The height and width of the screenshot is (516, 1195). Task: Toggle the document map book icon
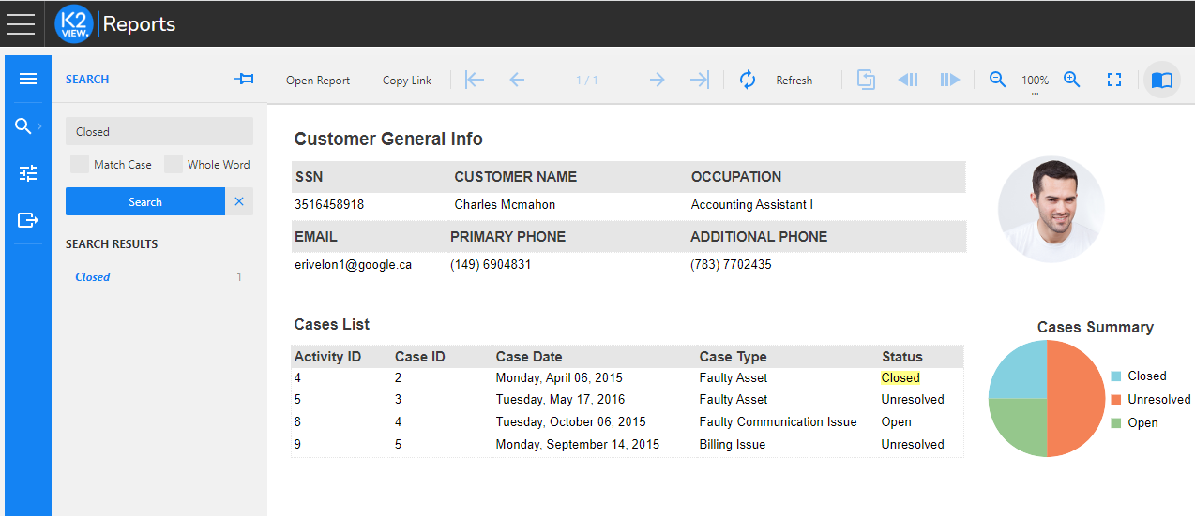point(1162,80)
